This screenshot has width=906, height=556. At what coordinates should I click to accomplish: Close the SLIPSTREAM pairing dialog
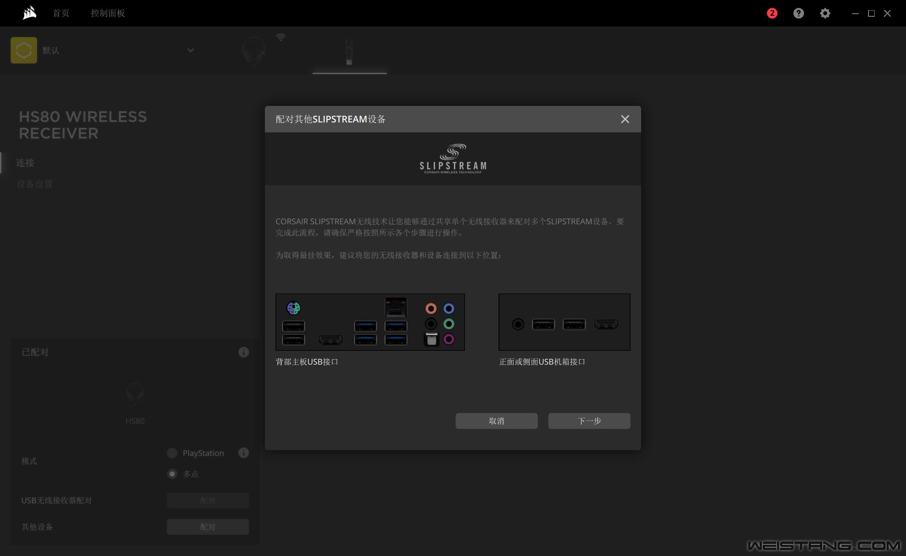(x=625, y=119)
